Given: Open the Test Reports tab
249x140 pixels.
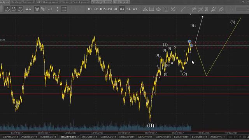Looking at the screenshot, I should click(121, 2).
